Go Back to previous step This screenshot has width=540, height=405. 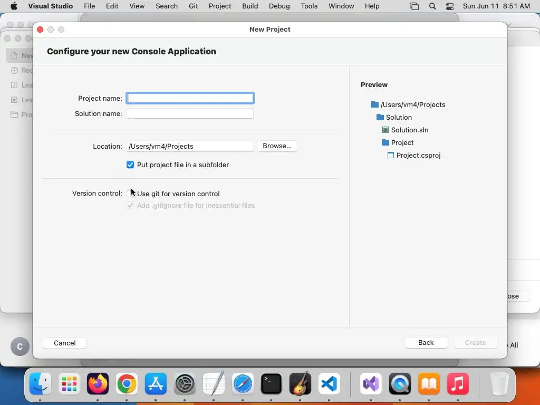426,343
